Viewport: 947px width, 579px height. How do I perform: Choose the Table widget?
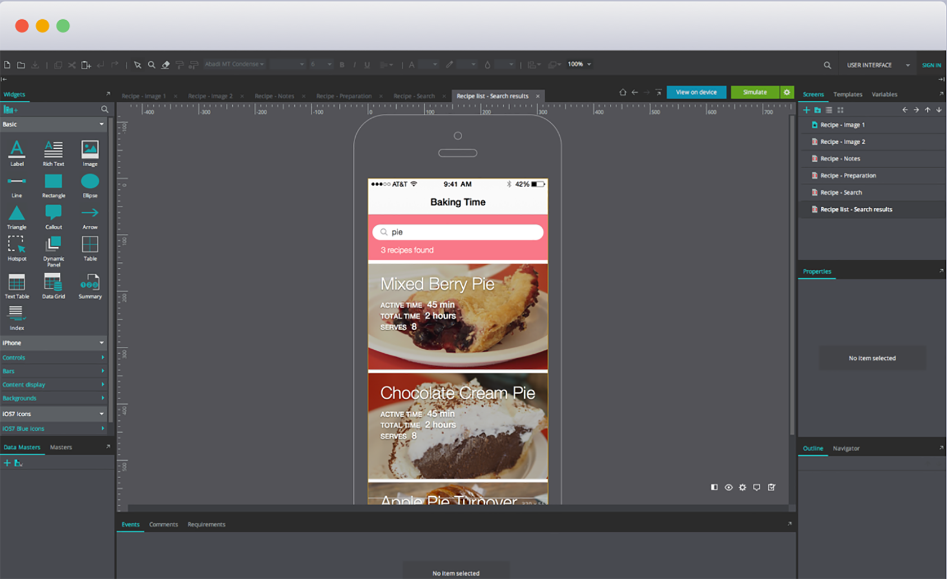tap(90, 248)
